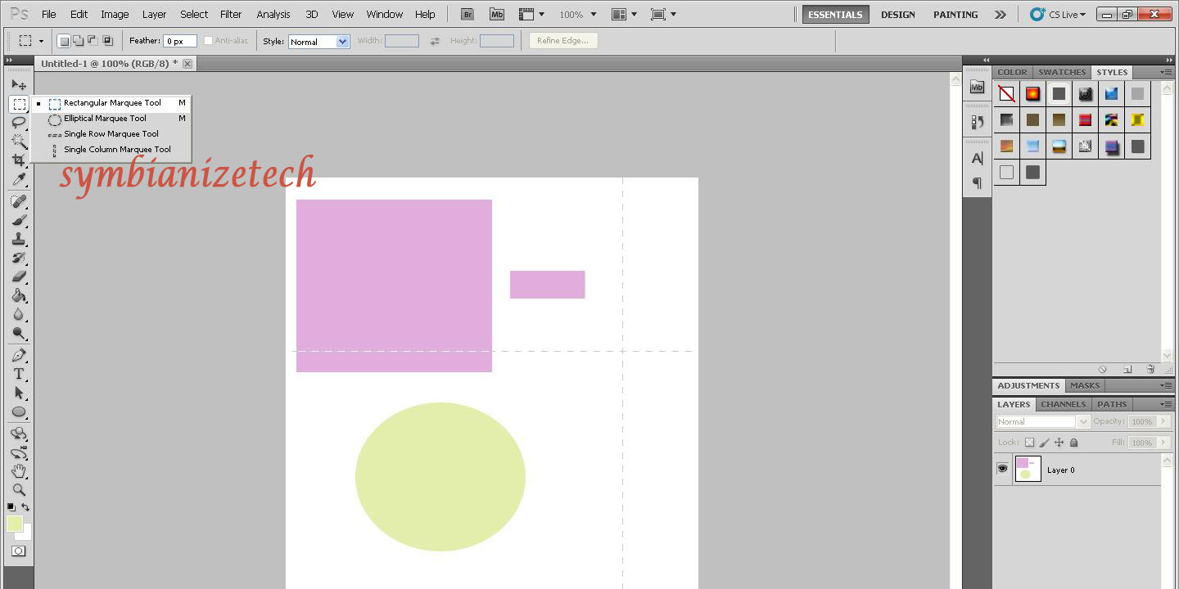Select the Type tool
Image resolution: width=1179 pixels, height=589 pixels.
click(20, 374)
